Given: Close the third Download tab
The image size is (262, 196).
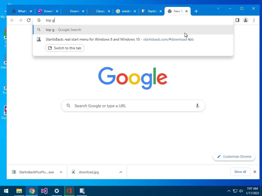Looking at the screenshot, I should click(83, 11).
